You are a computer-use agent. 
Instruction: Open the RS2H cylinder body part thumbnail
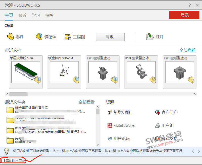180,72
